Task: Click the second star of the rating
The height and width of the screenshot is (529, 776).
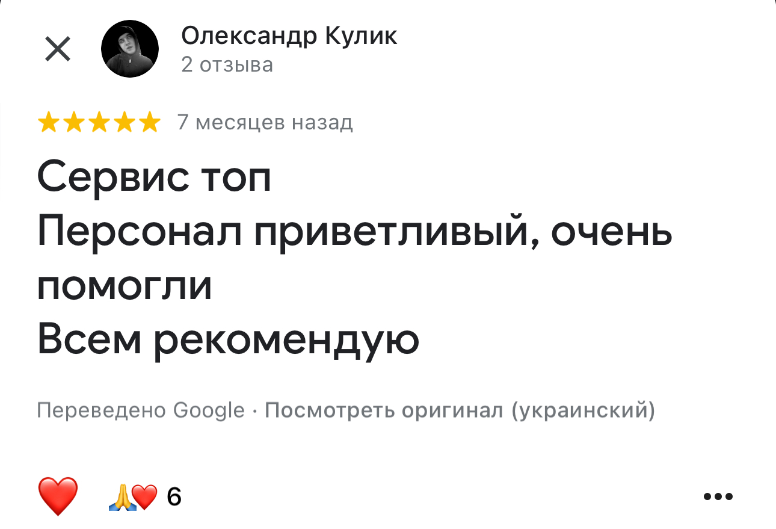Action: click(x=73, y=123)
